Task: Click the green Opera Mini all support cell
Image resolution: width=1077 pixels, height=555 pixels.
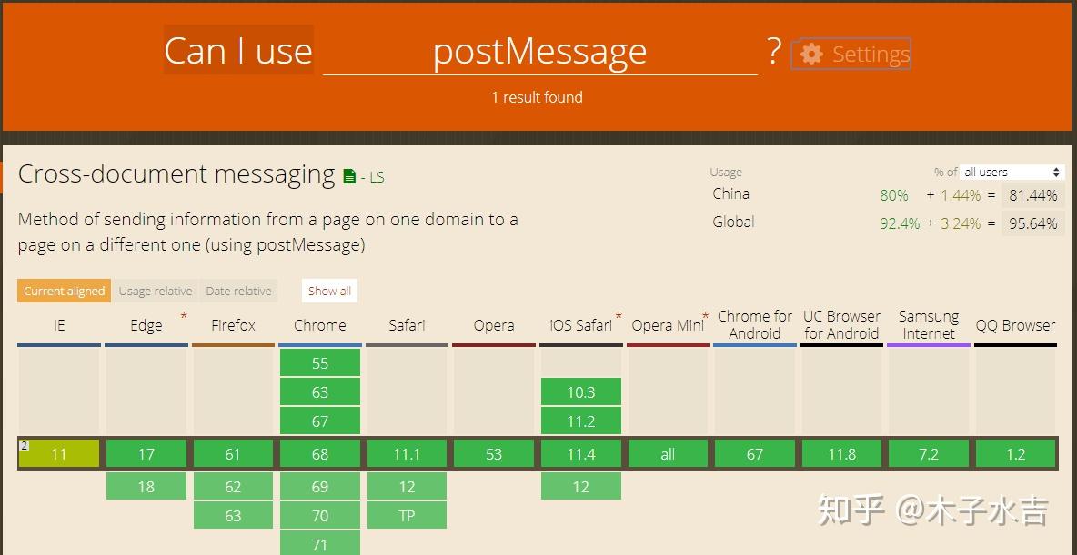Action: click(668, 453)
